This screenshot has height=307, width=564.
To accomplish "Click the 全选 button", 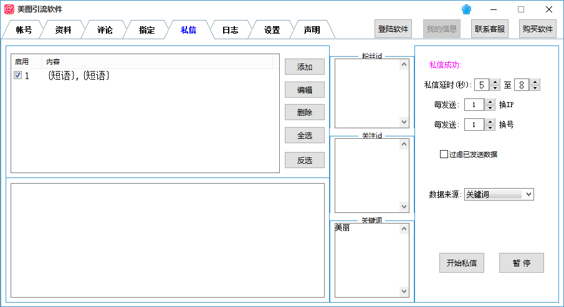I will click(305, 135).
